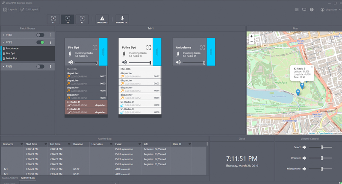Open P1 patch group options menu
This screenshot has width=342, height=184.
tap(50, 35)
